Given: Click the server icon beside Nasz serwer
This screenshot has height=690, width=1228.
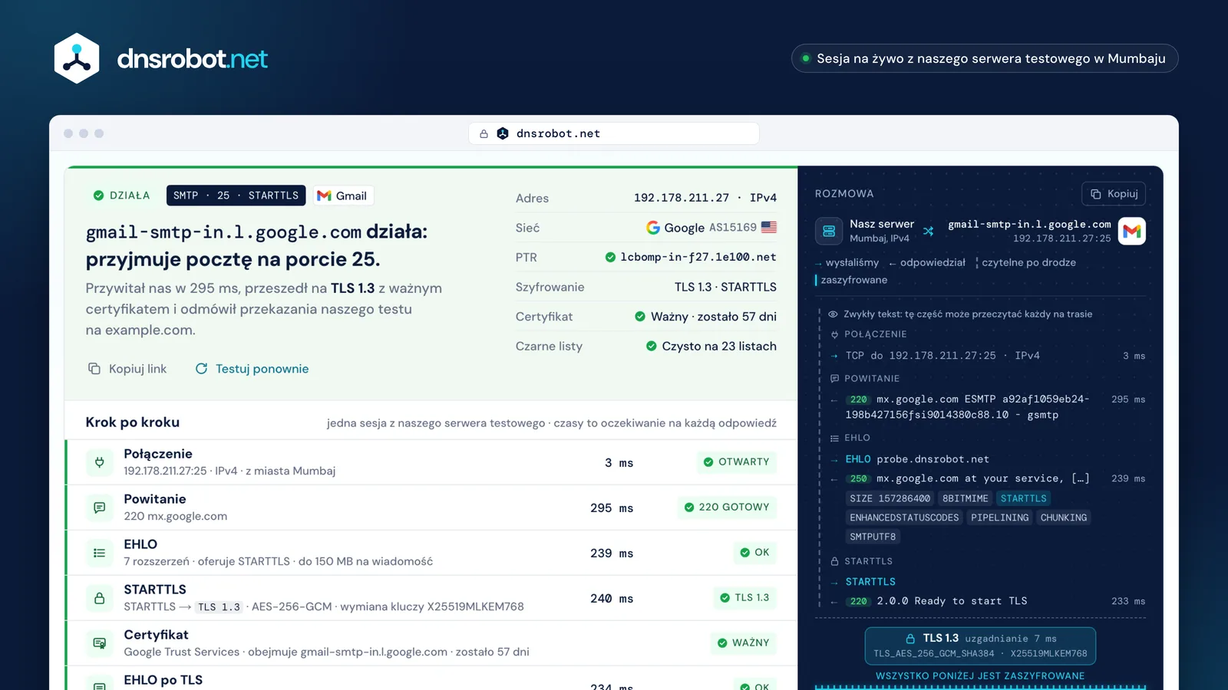Looking at the screenshot, I should (829, 231).
